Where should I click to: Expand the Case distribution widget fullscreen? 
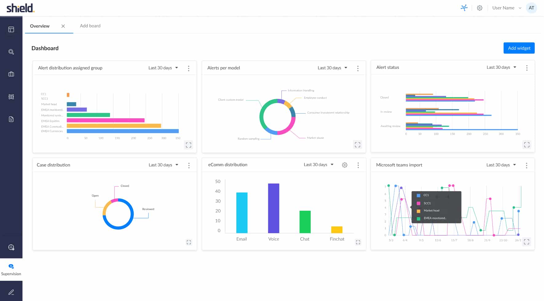coord(189,242)
